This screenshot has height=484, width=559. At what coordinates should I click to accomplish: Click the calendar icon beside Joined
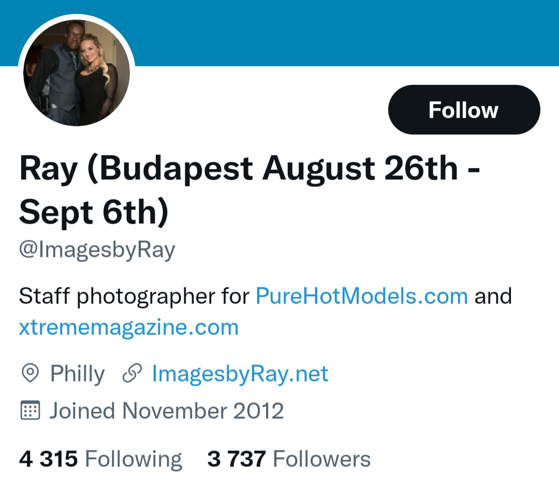pos(30,411)
